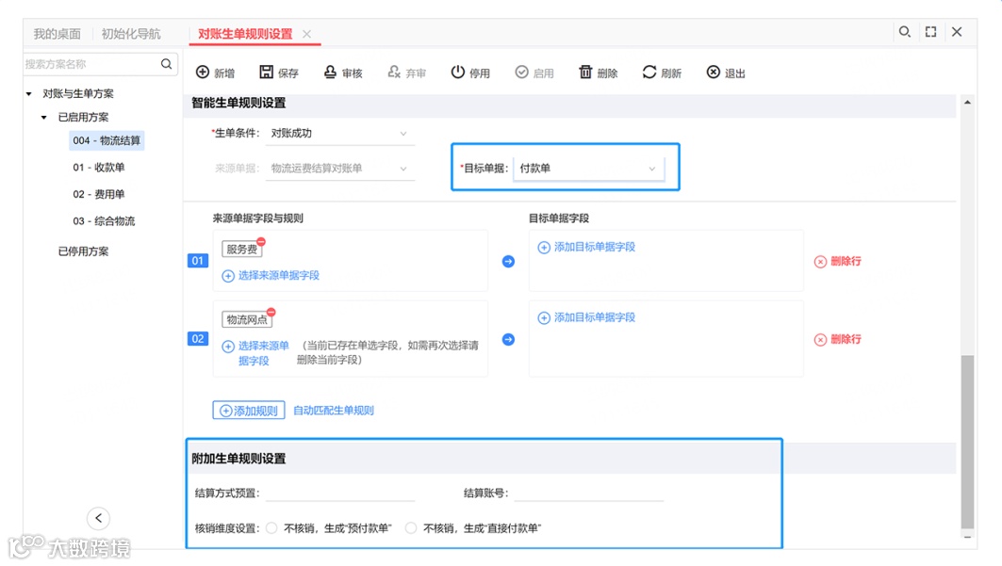Click the 新增 add toolbar icon
The image size is (1002, 566).
[x=203, y=73]
